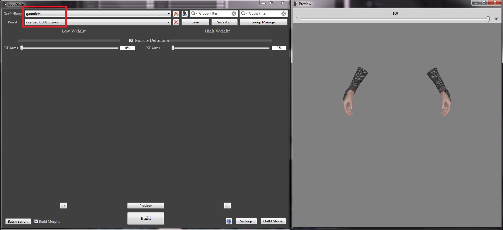Screen dimensions: 503x230
Task: Click the Save preset button
Action: click(x=195, y=22)
